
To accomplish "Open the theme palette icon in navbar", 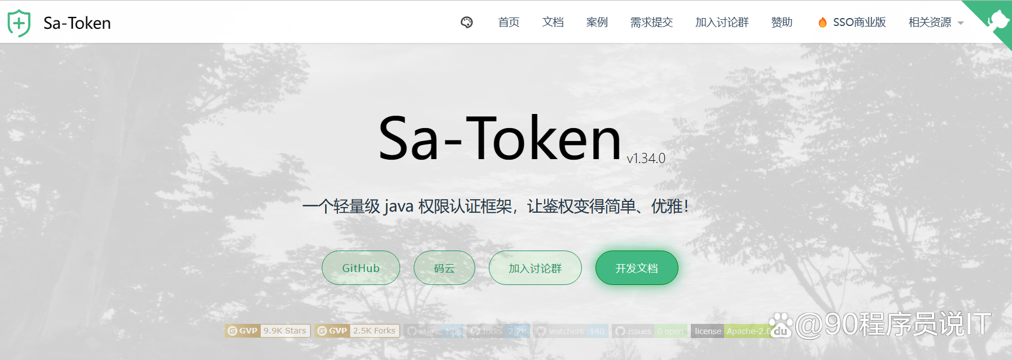I will pyautogui.click(x=467, y=23).
